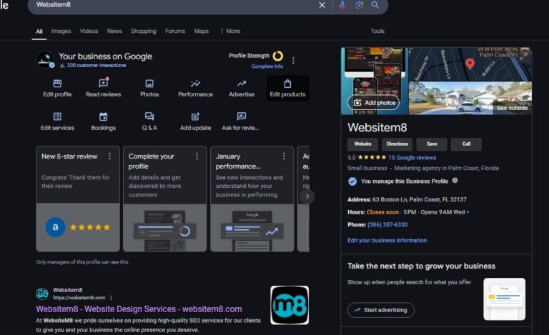Click the Call button

(x=466, y=144)
